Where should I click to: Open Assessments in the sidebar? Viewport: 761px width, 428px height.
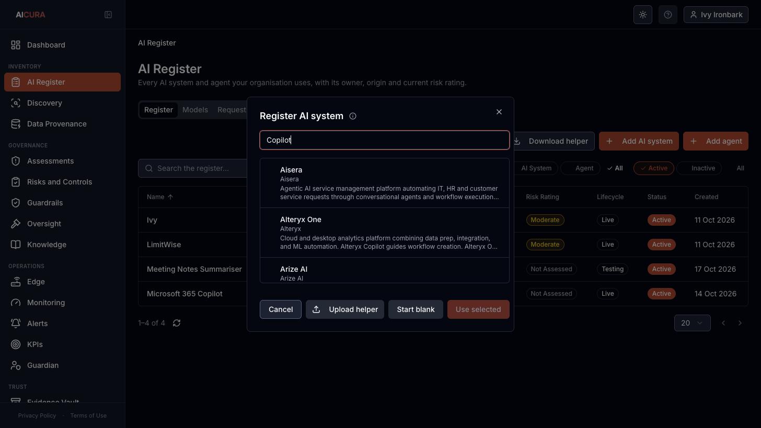point(62,161)
